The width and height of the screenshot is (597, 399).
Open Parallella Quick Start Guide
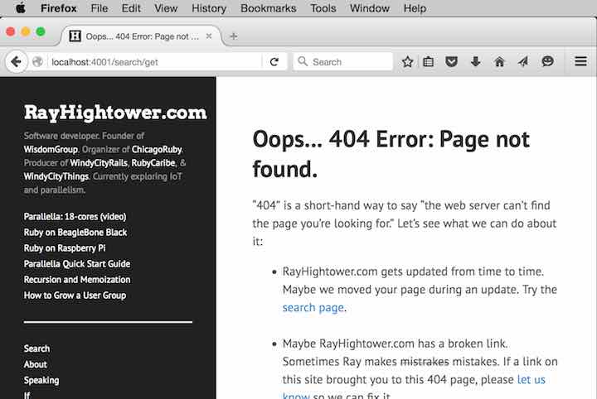[x=77, y=264]
